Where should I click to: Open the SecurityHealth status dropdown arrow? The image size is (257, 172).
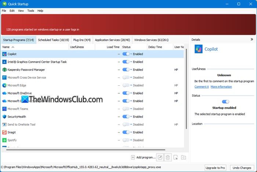pyautogui.click(x=131, y=117)
